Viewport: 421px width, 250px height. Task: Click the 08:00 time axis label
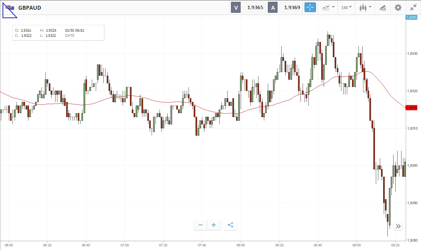(x=241, y=245)
